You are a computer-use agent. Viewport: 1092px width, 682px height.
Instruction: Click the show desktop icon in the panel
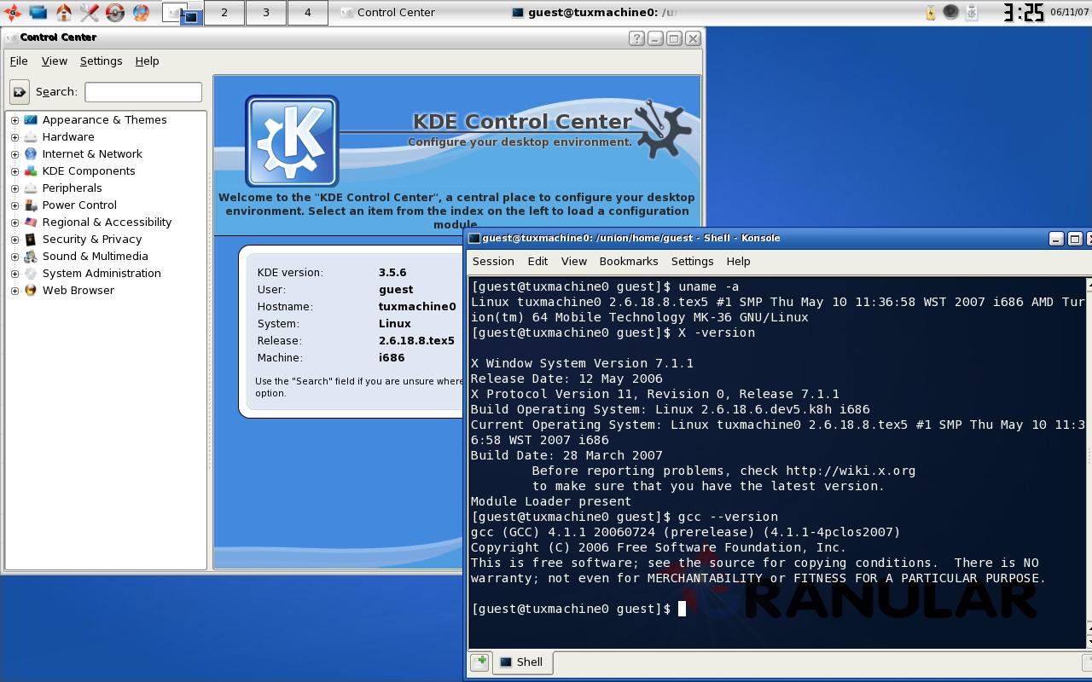(38, 12)
